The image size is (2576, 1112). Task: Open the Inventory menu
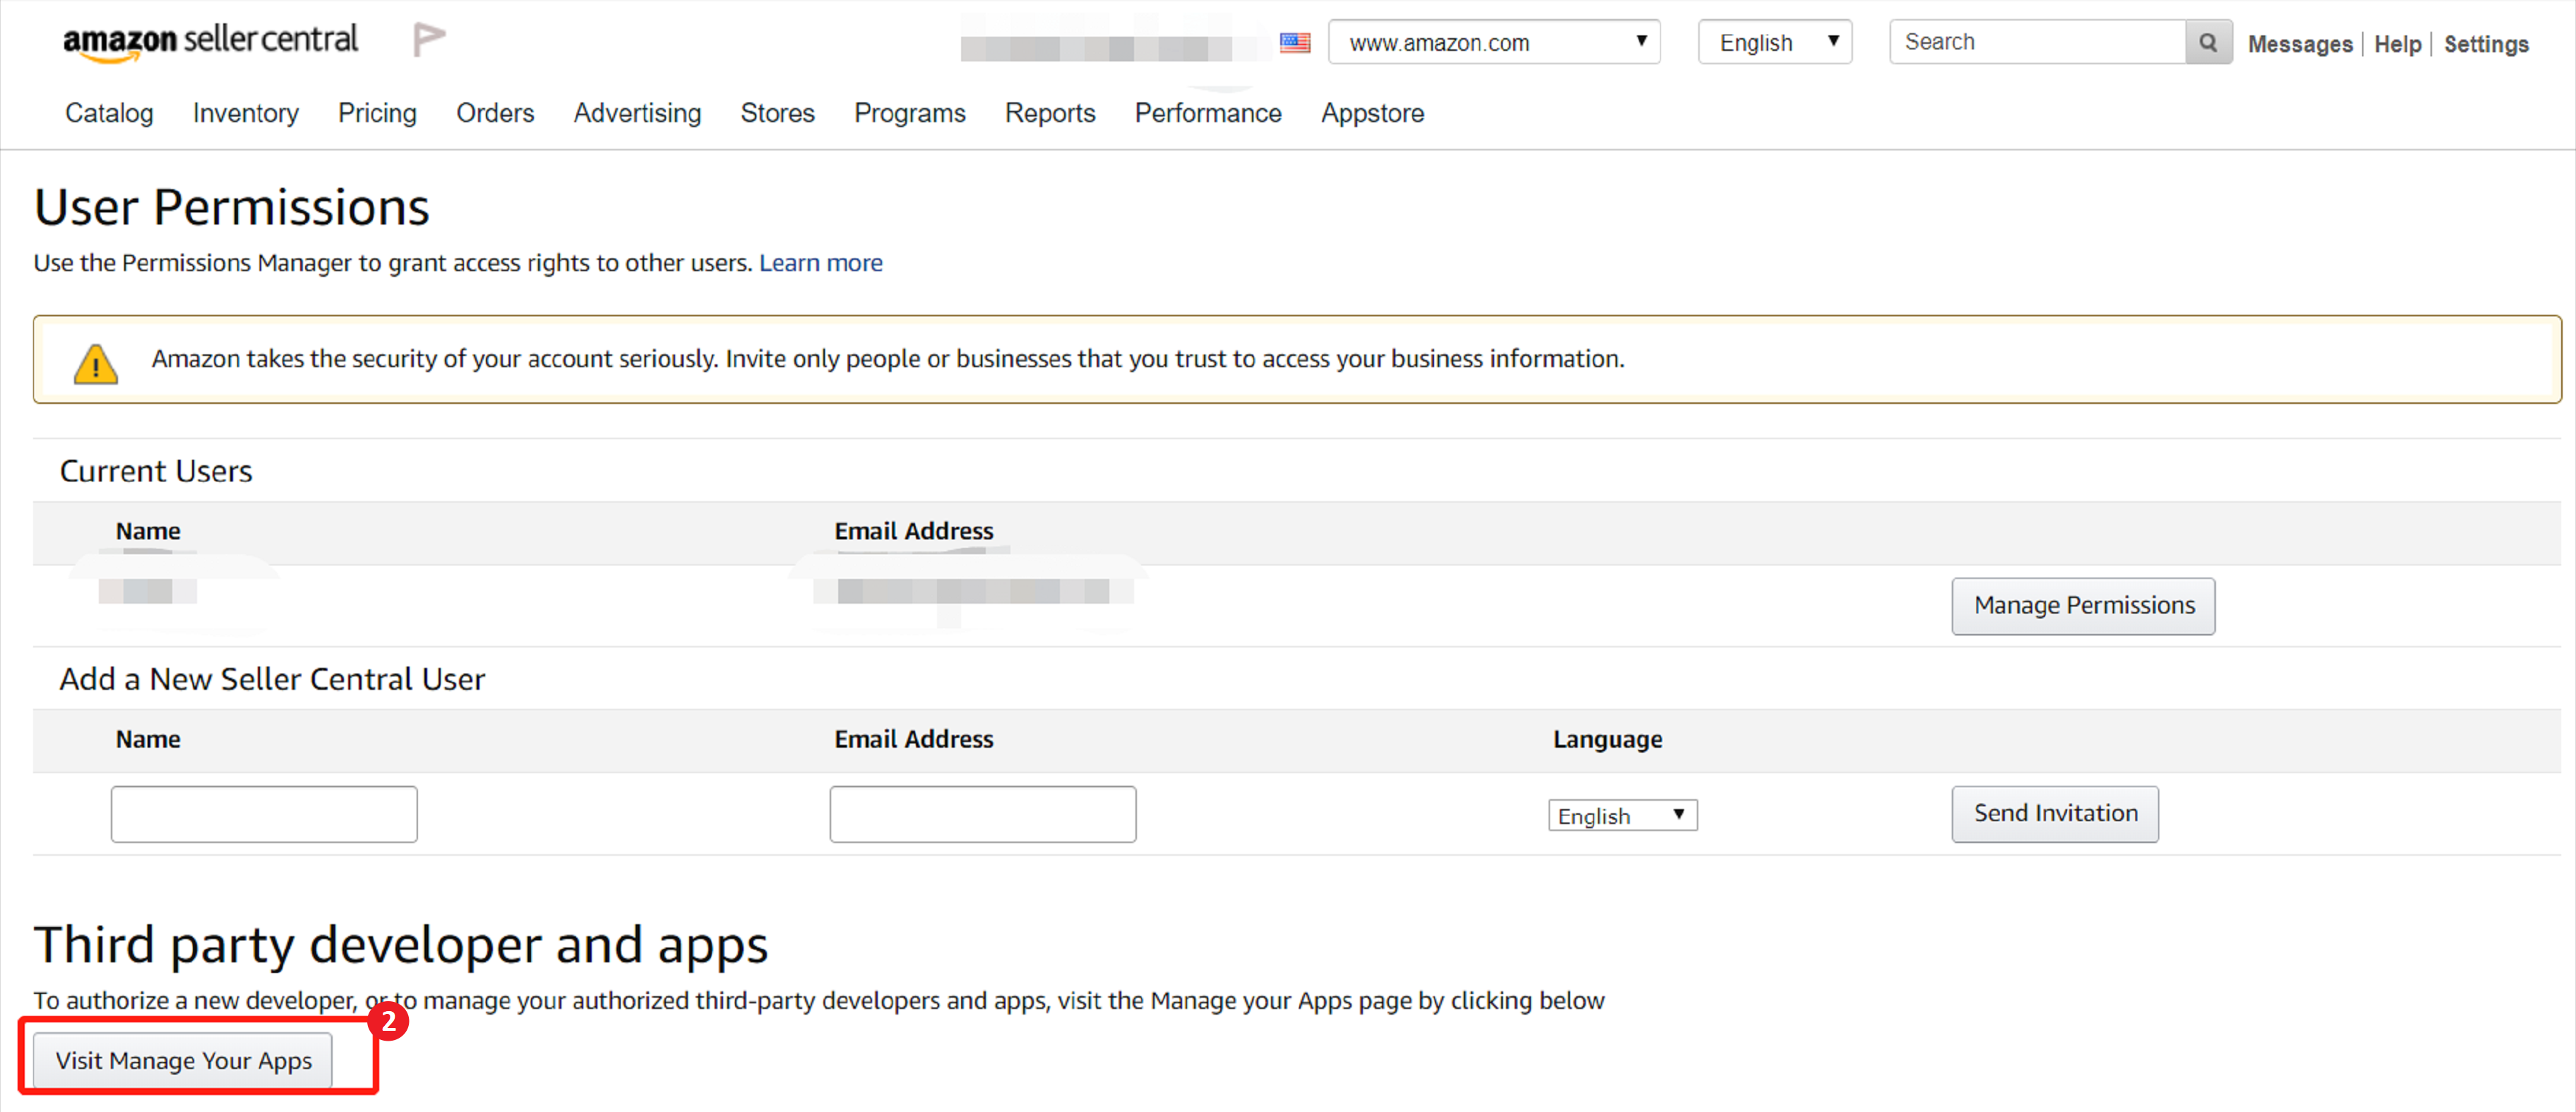pyautogui.click(x=245, y=113)
